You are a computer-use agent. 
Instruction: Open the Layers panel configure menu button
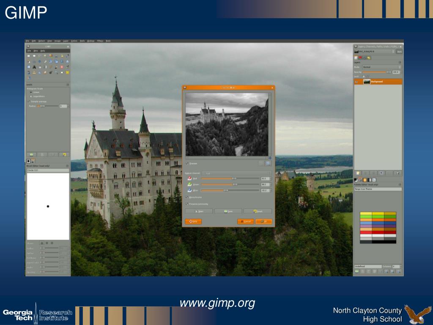click(400, 63)
